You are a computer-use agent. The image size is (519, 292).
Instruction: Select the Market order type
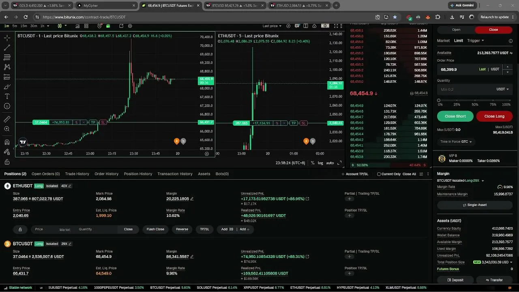click(443, 41)
